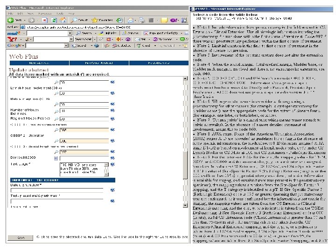Click the Stop loading red X icon

[45, 20]
